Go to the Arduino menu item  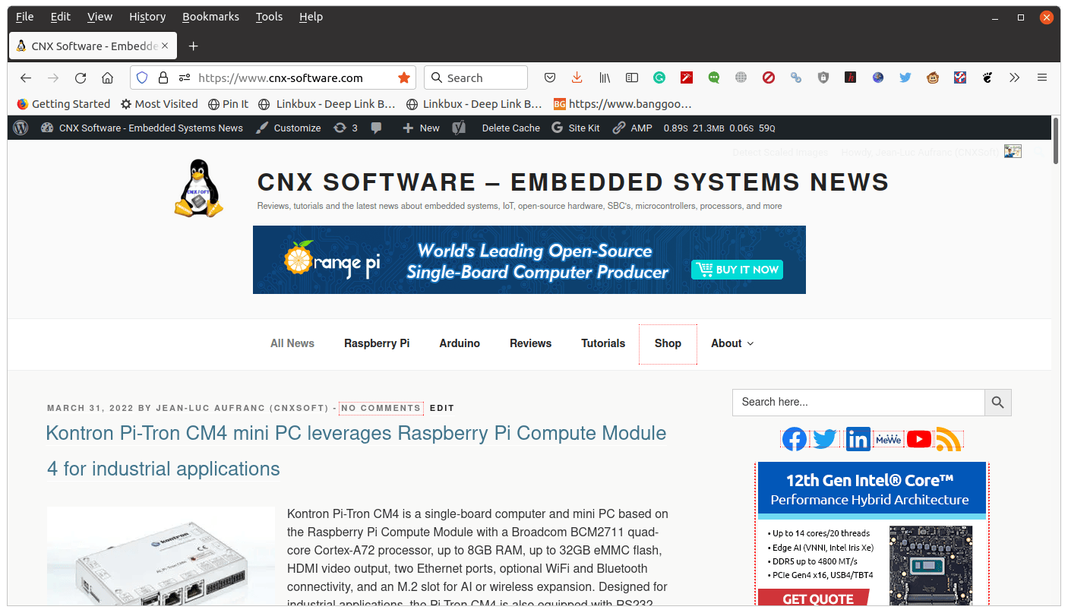[x=460, y=343]
